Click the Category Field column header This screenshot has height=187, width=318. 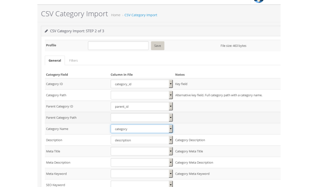click(x=57, y=75)
